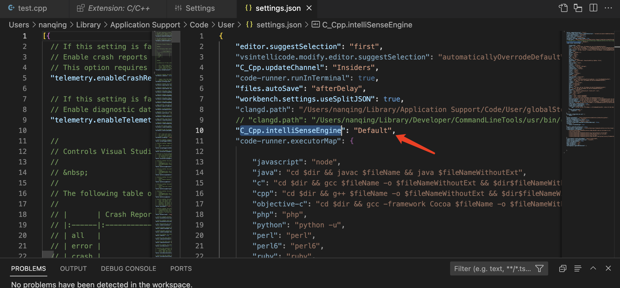Maximize the bottom panel with the chevron
Image resolution: width=620 pixels, height=288 pixels.
(x=593, y=268)
